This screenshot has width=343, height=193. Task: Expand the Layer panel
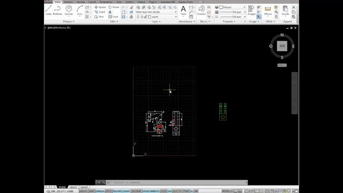156,21
